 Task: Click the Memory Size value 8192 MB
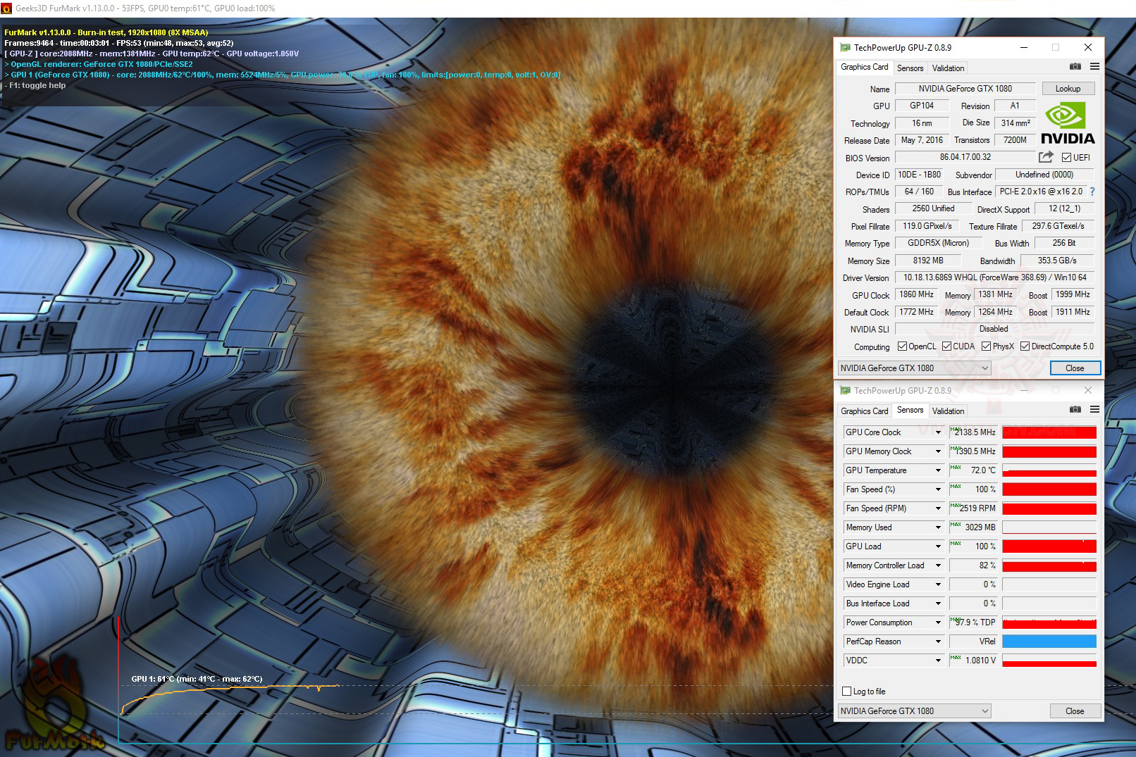click(928, 261)
